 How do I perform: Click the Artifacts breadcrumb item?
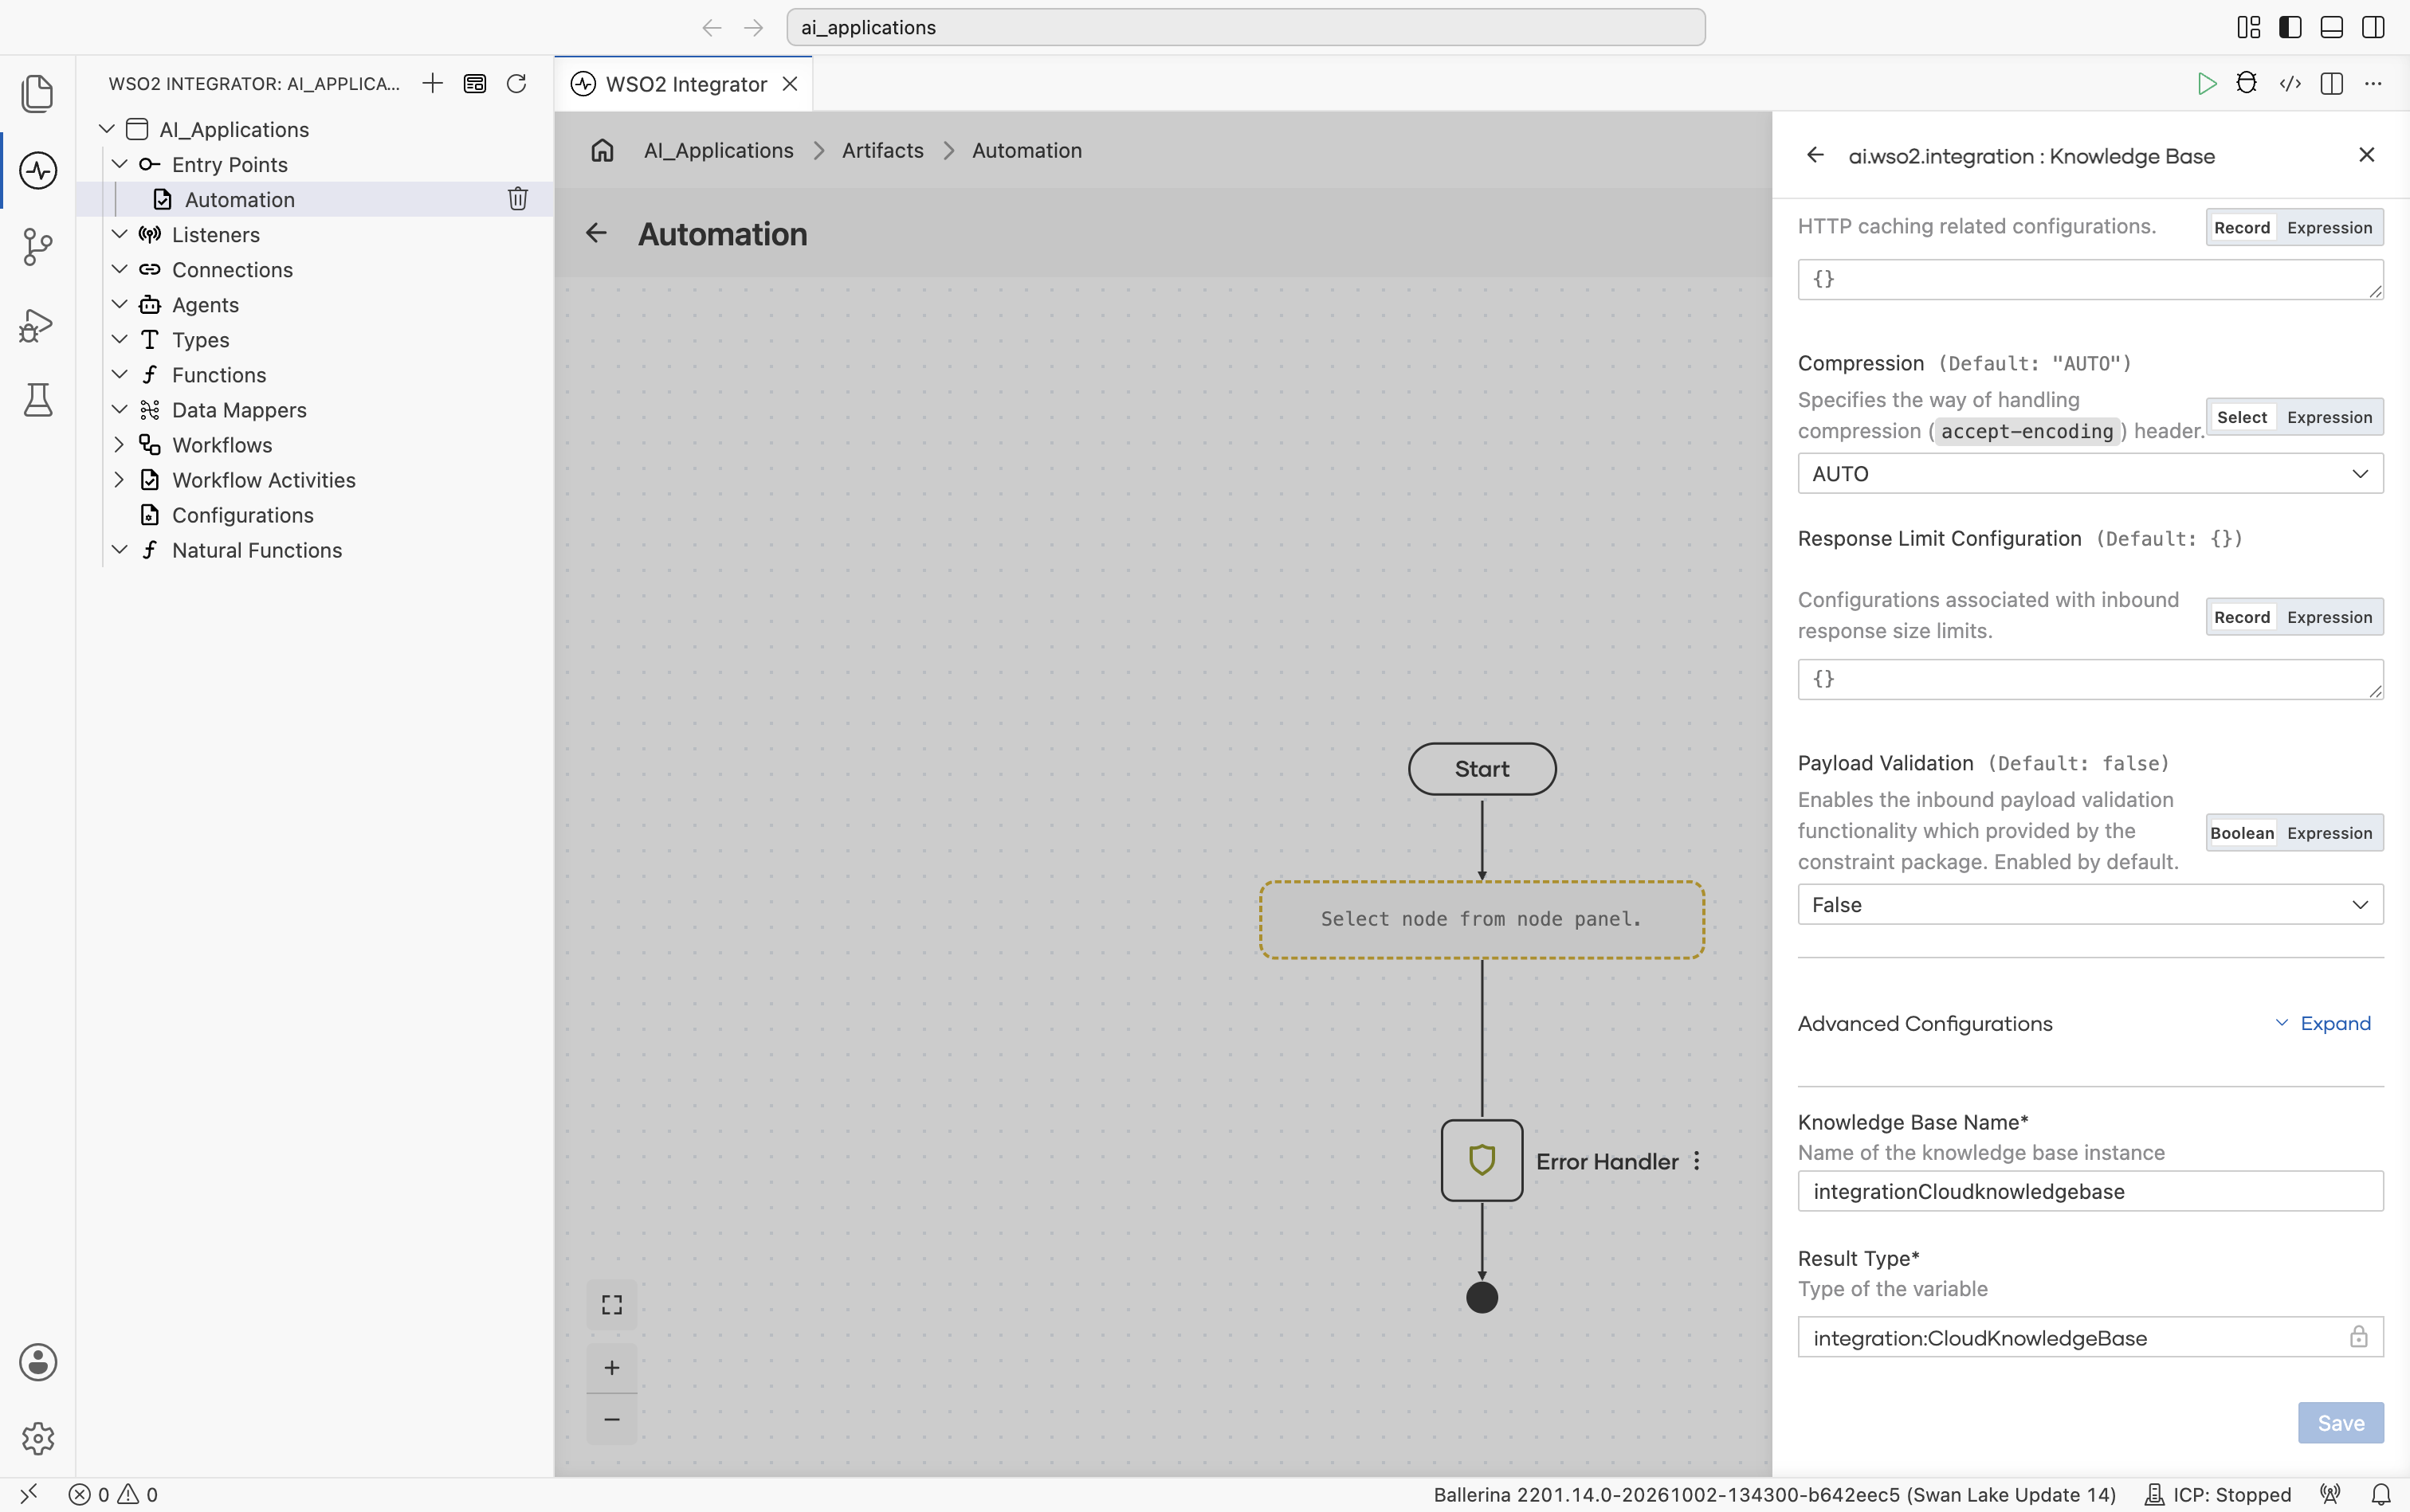882,150
